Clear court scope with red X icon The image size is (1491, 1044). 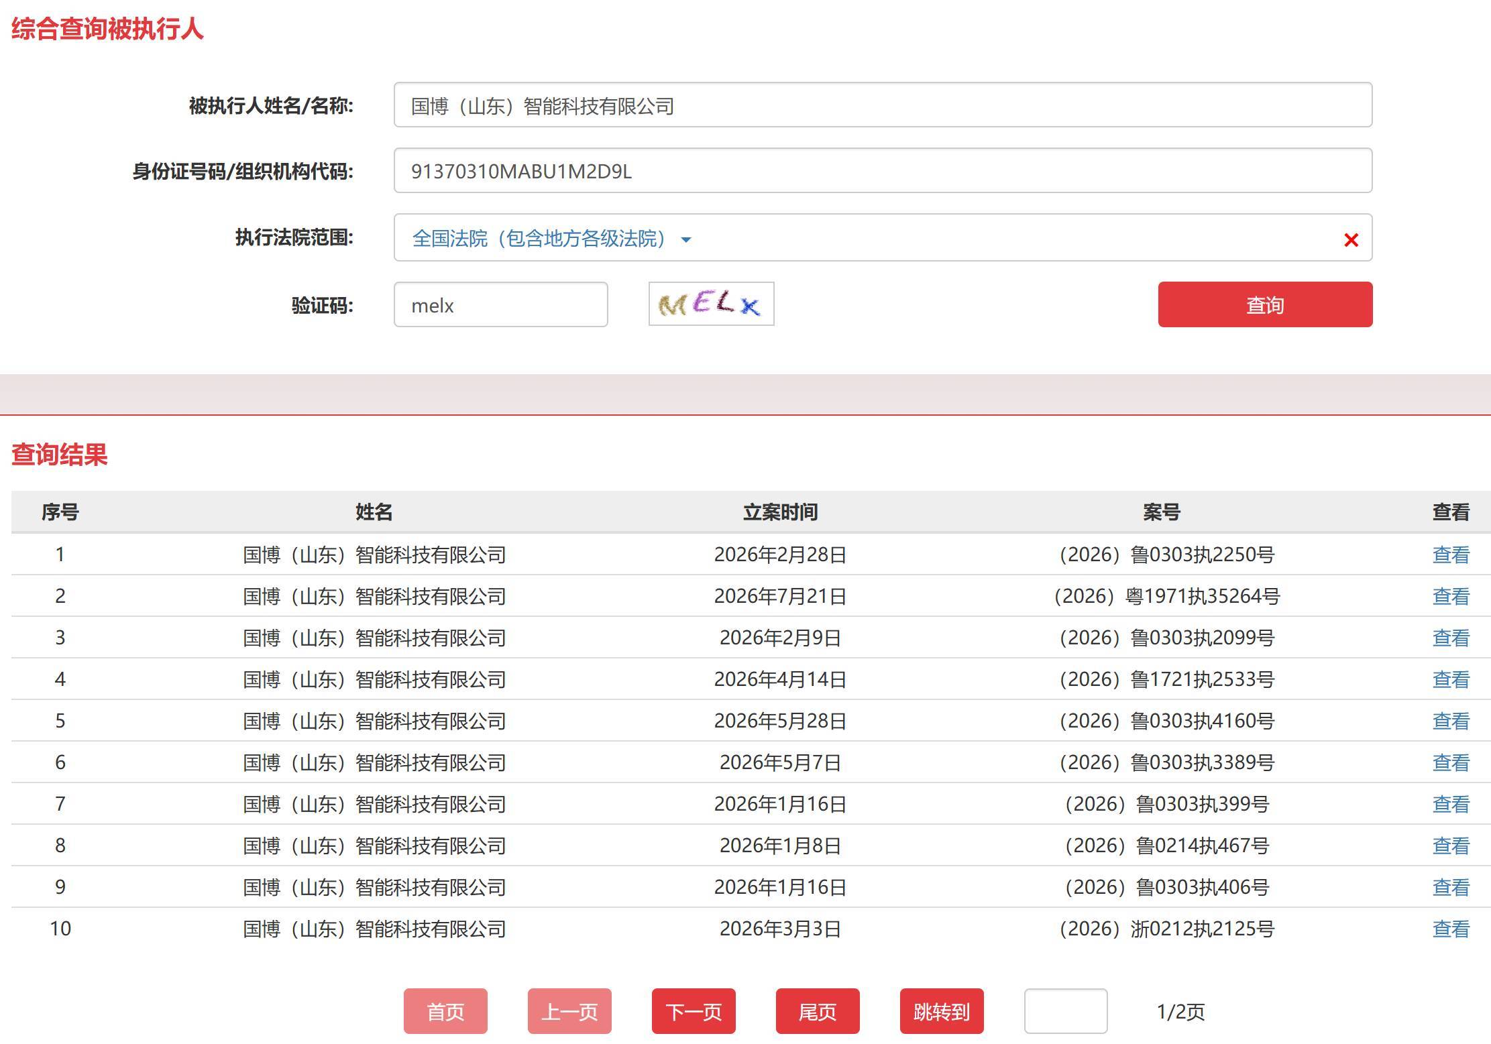[x=1351, y=239]
